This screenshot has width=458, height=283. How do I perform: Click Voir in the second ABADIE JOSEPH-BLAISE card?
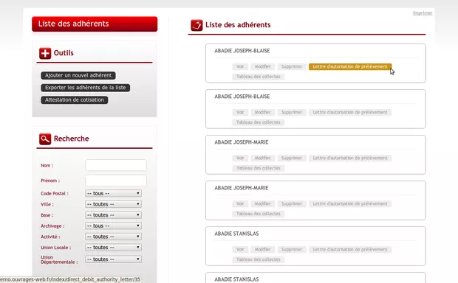click(x=240, y=113)
